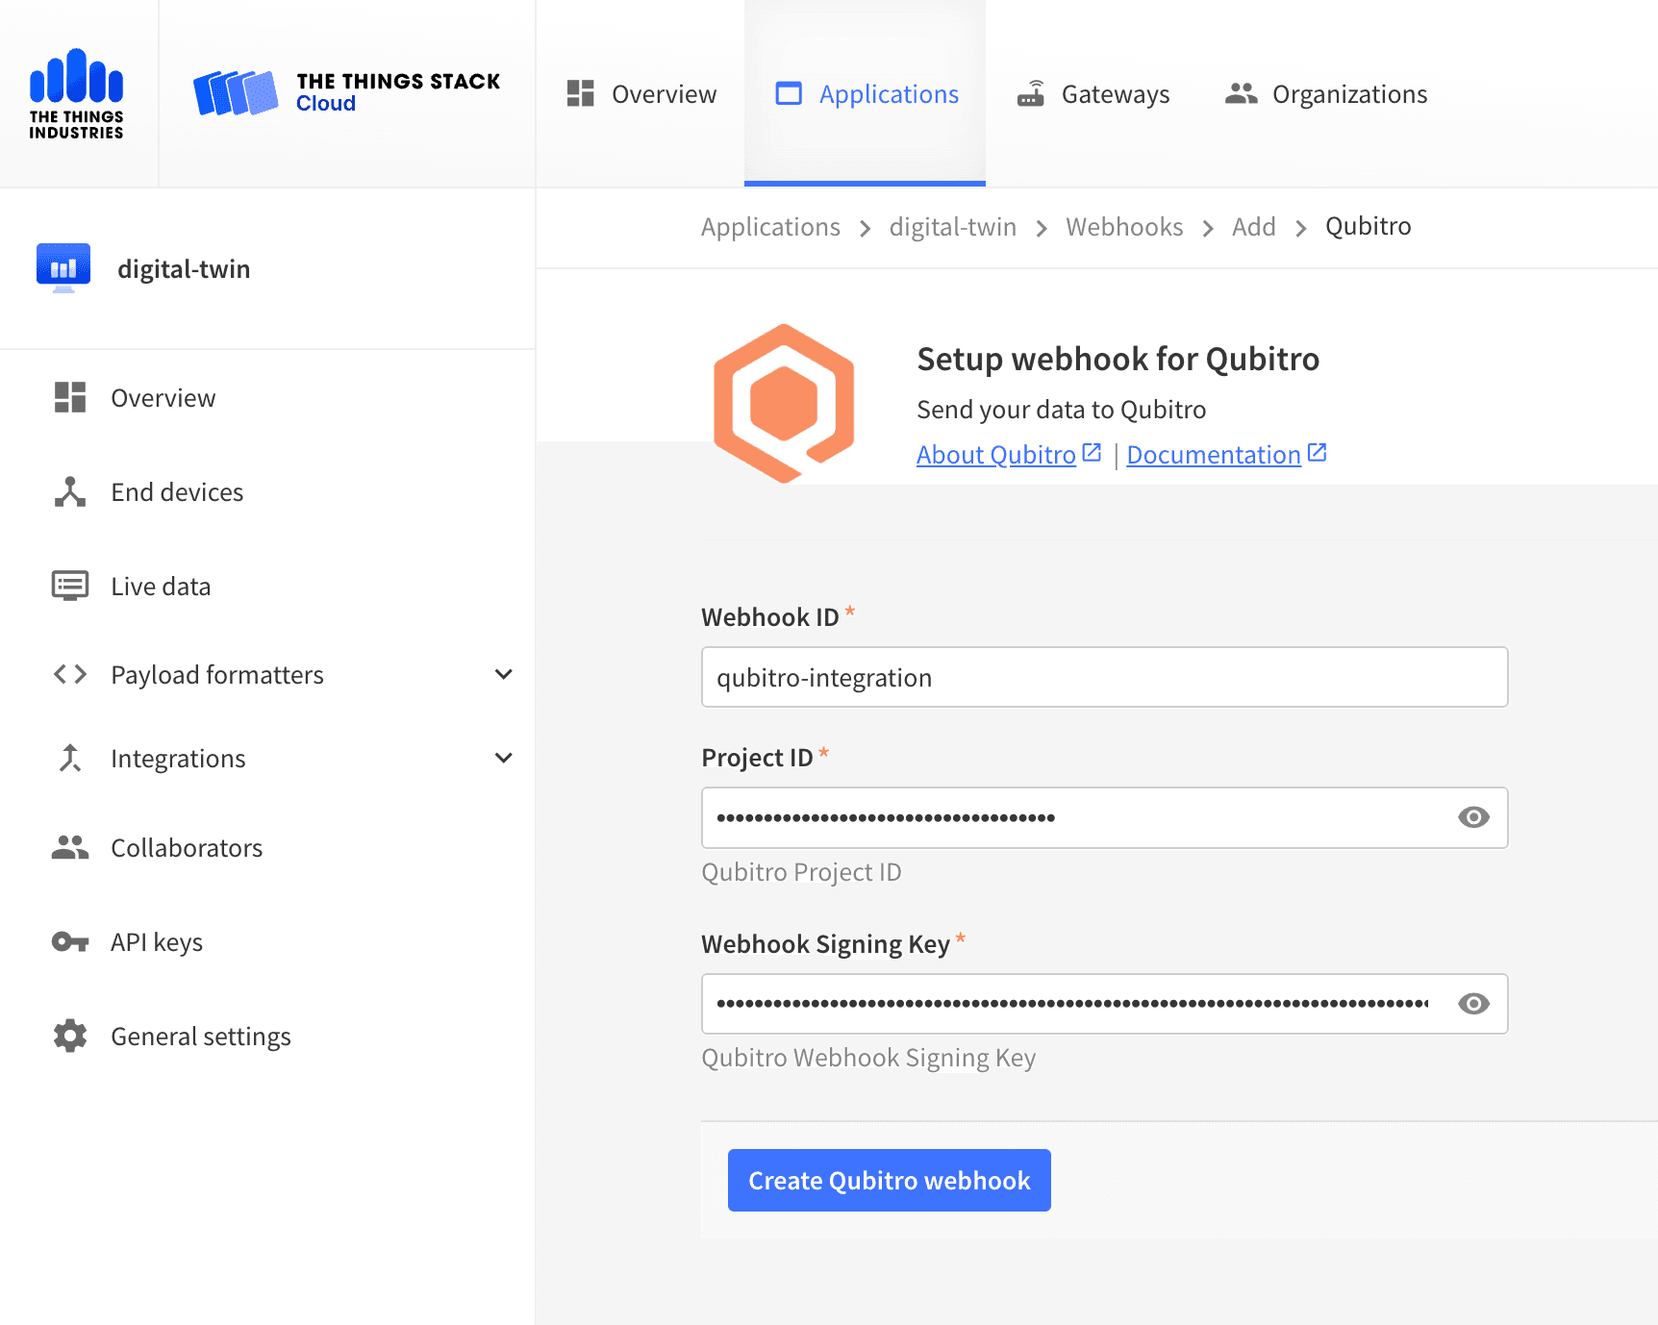Open the Gateways top navigation tab
This screenshot has width=1658, height=1325.
pos(1093,93)
